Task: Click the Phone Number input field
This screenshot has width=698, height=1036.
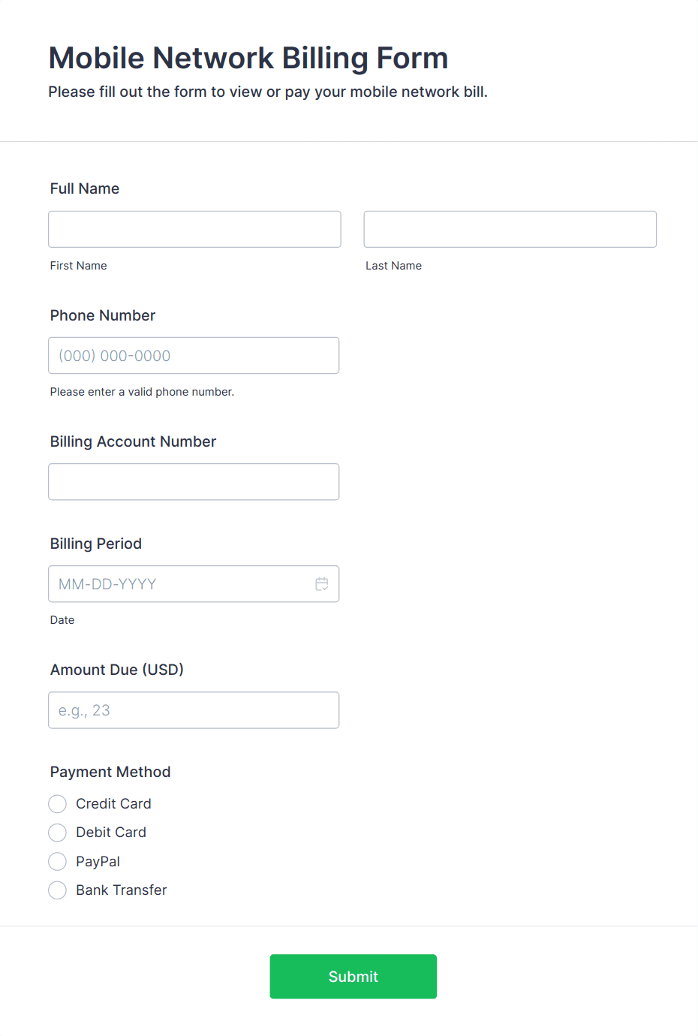Action: tap(194, 355)
